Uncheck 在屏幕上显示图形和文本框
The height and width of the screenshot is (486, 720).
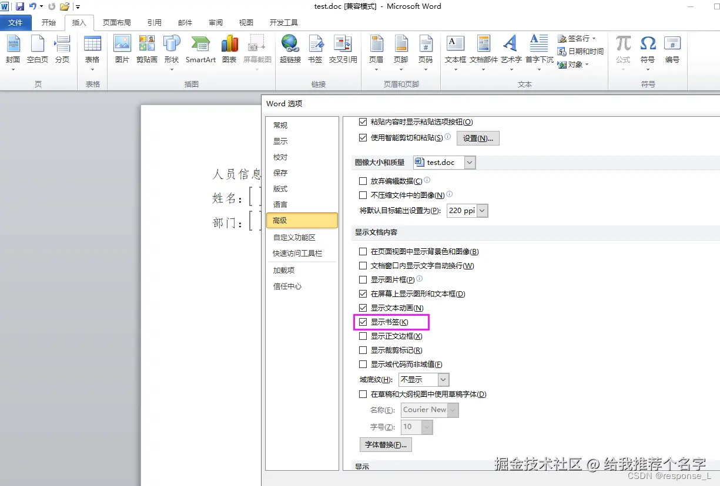pyautogui.click(x=363, y=294)
